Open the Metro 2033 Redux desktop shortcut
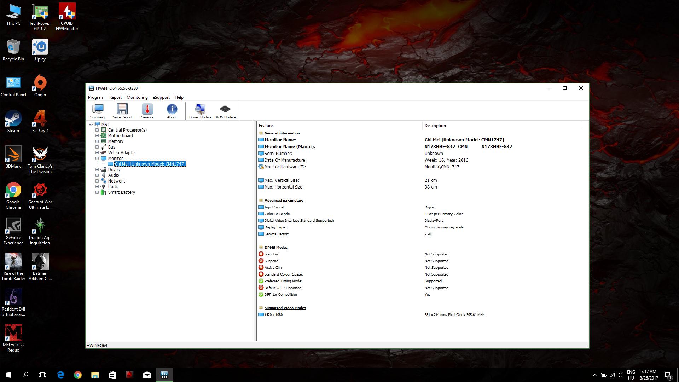Screen dimensions: 679x382 [13, 338]
